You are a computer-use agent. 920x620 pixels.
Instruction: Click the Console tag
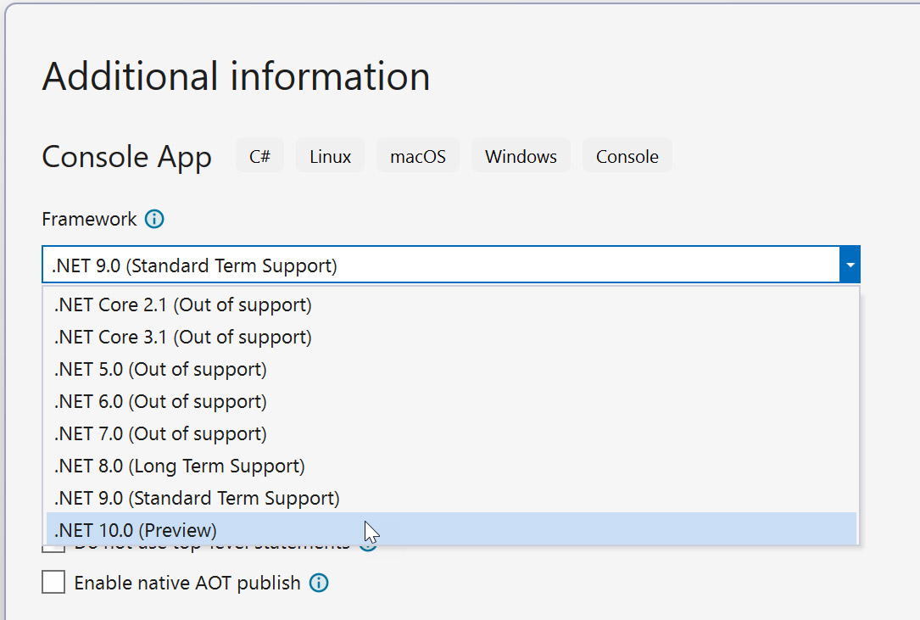click(627, 156)
